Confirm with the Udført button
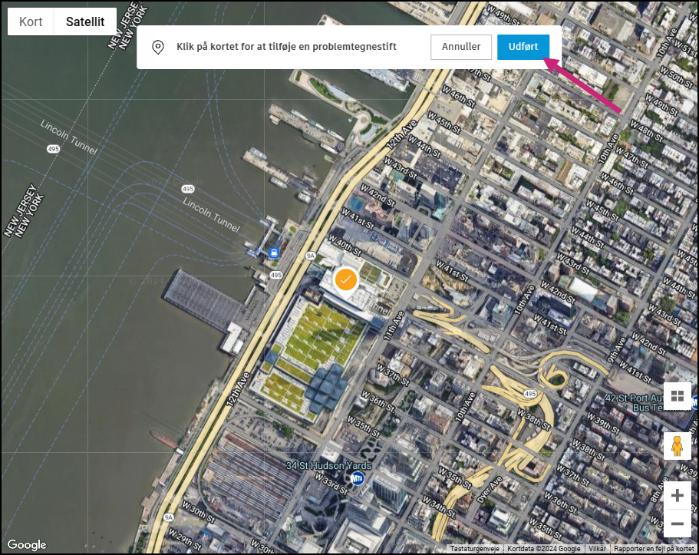This screenshot has height=555, width=699. click(523, 47)
